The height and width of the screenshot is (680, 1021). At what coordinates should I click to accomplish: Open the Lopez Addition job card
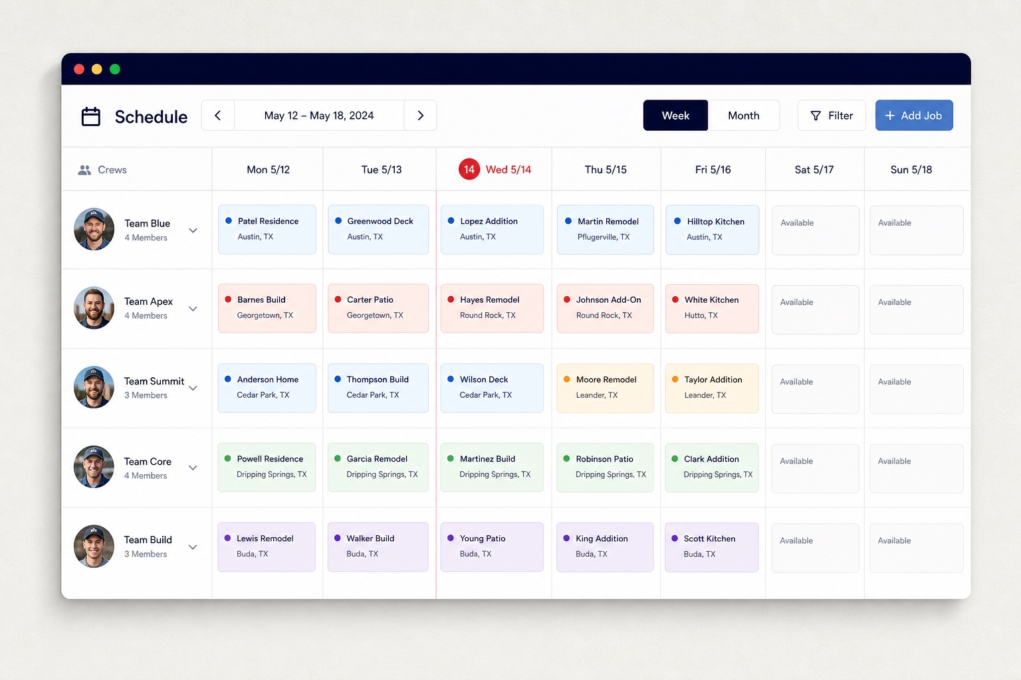(x=492, y=229)
